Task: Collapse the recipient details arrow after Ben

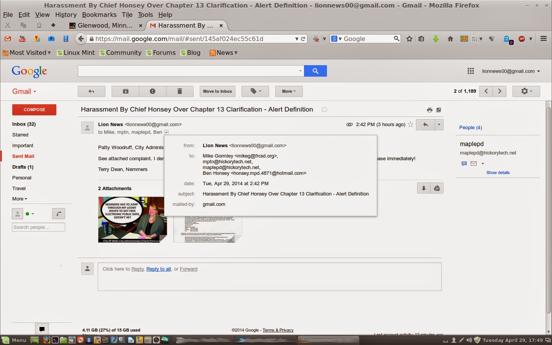Action: (166, 132)
